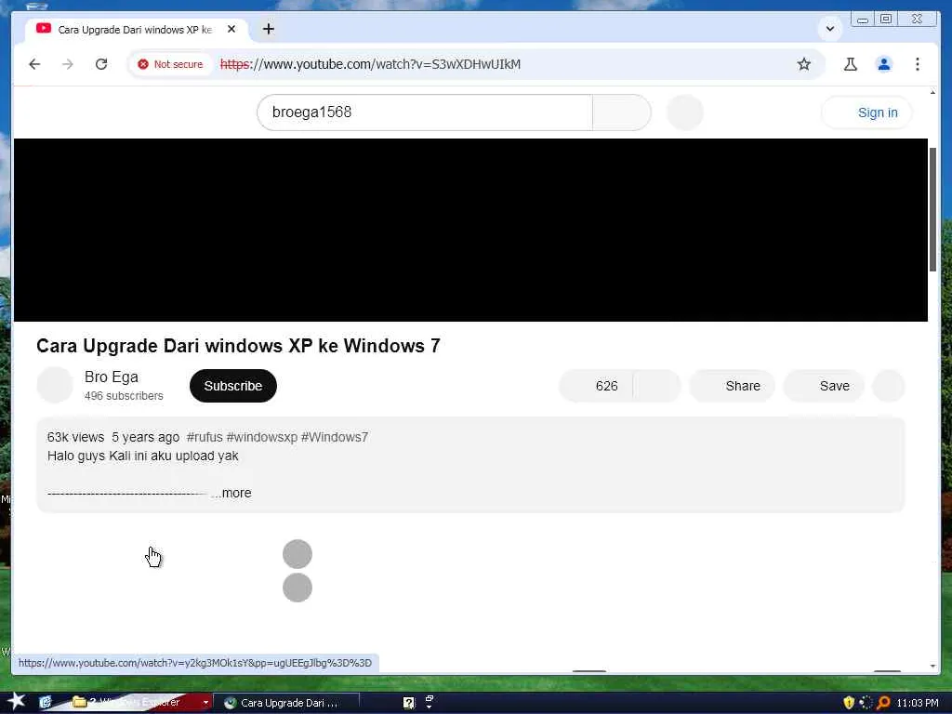Image resolution: width=952 pixels, height=714 pixels.
Task: Click the 63k views text
Action: click(75, 437)
